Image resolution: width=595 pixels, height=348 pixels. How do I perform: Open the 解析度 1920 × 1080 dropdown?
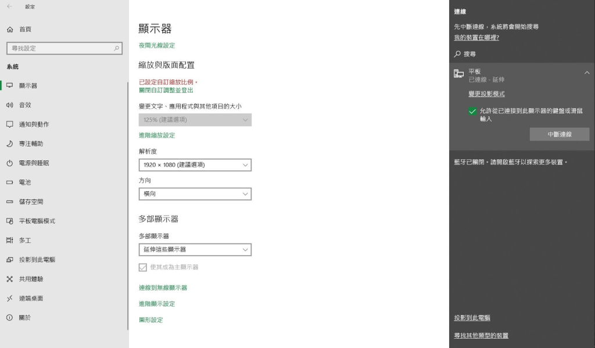(195, 165)
